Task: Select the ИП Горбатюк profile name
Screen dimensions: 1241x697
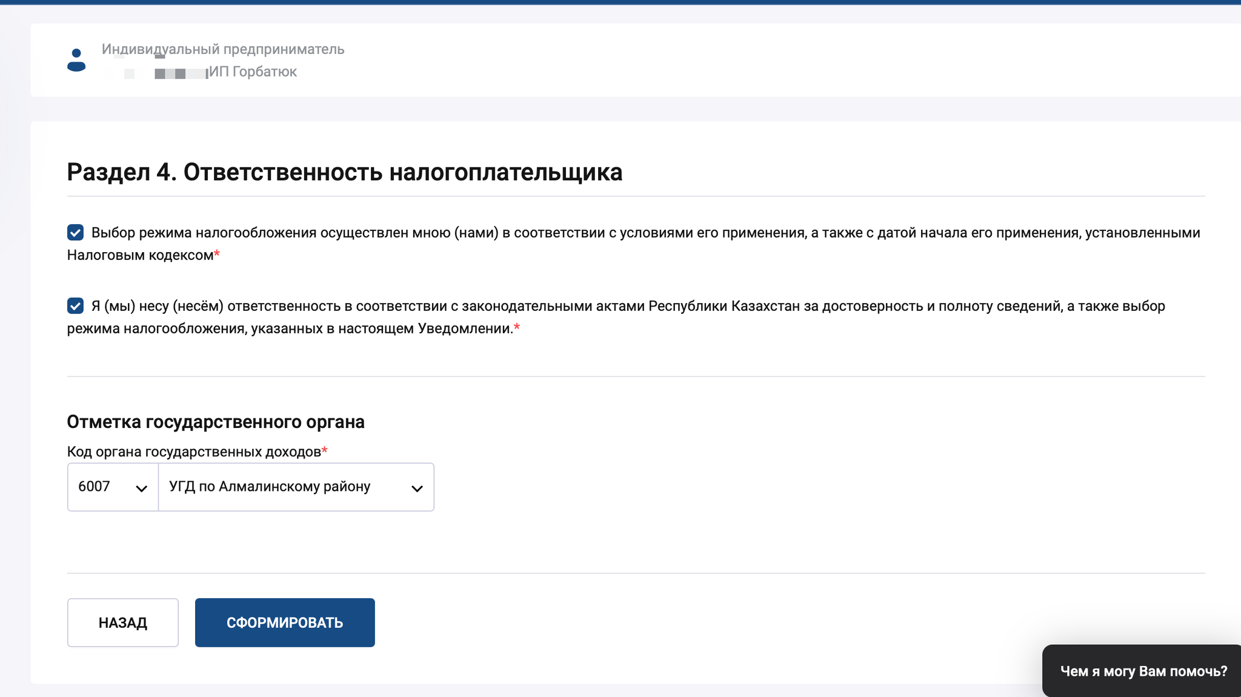Action: (255, 72)
